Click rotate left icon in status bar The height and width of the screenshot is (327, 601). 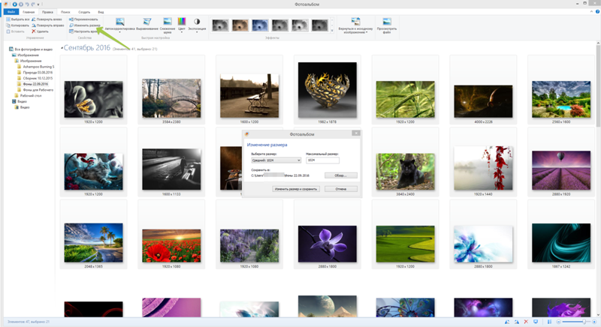pos(507,322)
